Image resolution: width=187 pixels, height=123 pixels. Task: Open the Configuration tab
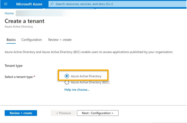tap(32, 40)
